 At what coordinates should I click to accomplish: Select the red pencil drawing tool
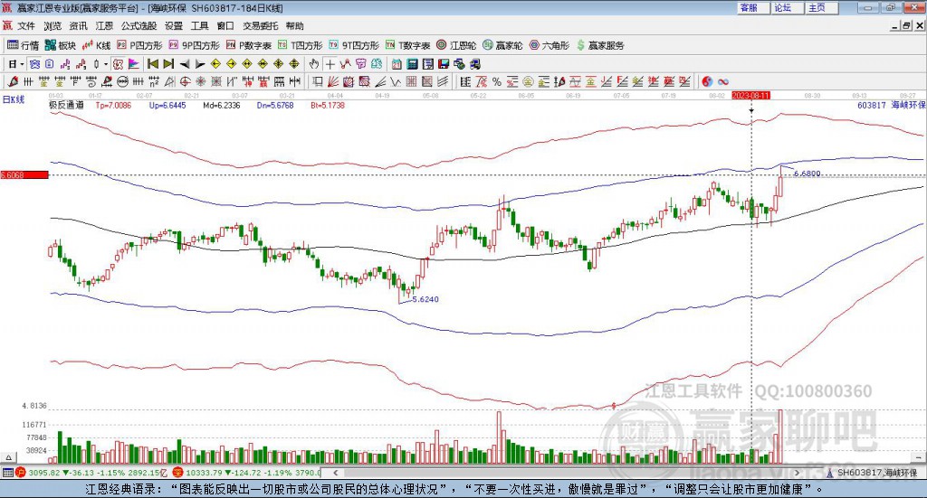click(13, 81)
